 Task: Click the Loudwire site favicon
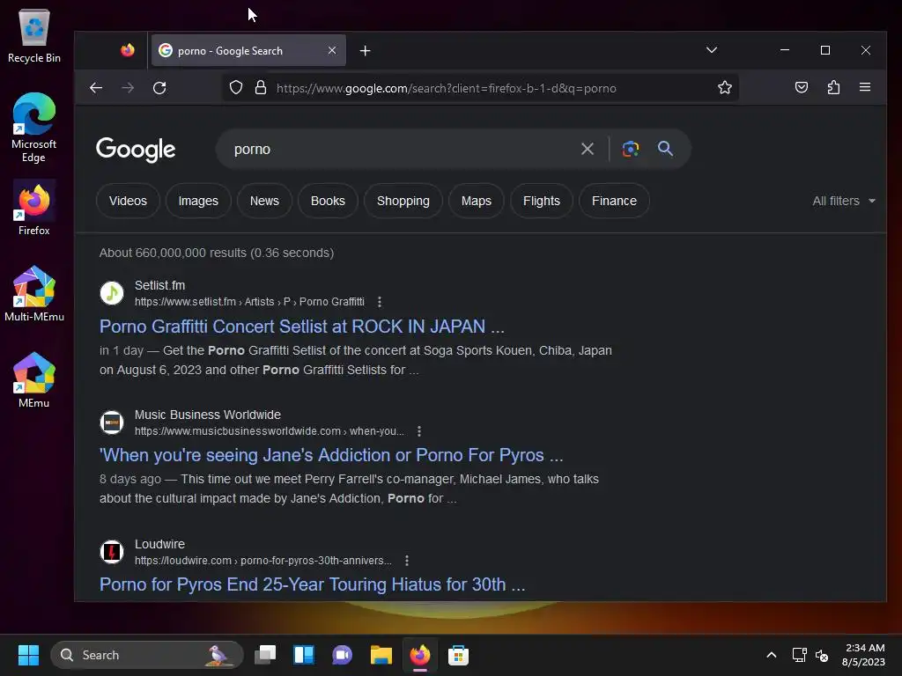click(112, 552)
